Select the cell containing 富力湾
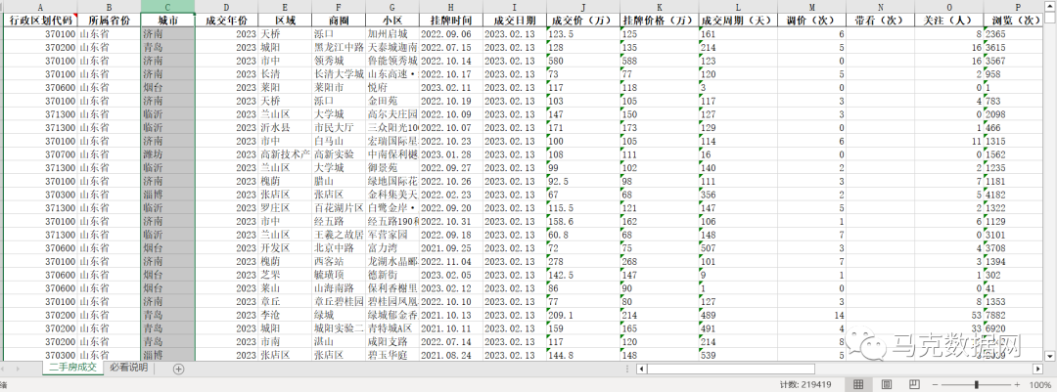1057x392 pixels. [x=391, y=248]
